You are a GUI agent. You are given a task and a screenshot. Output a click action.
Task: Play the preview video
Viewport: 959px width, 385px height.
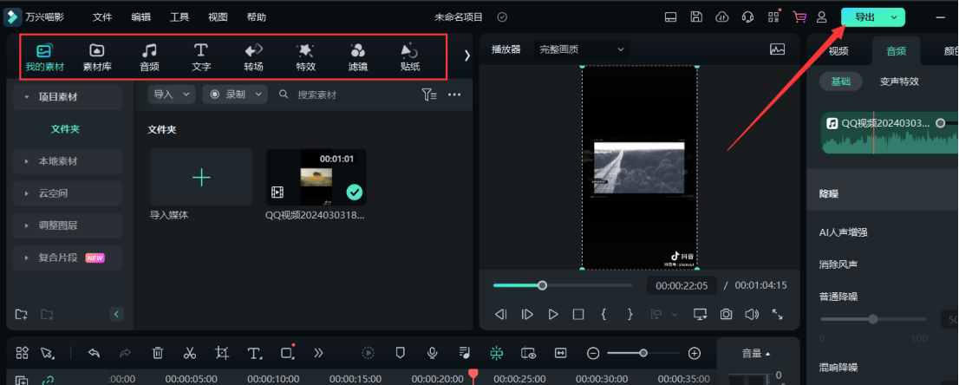point(553,315)
